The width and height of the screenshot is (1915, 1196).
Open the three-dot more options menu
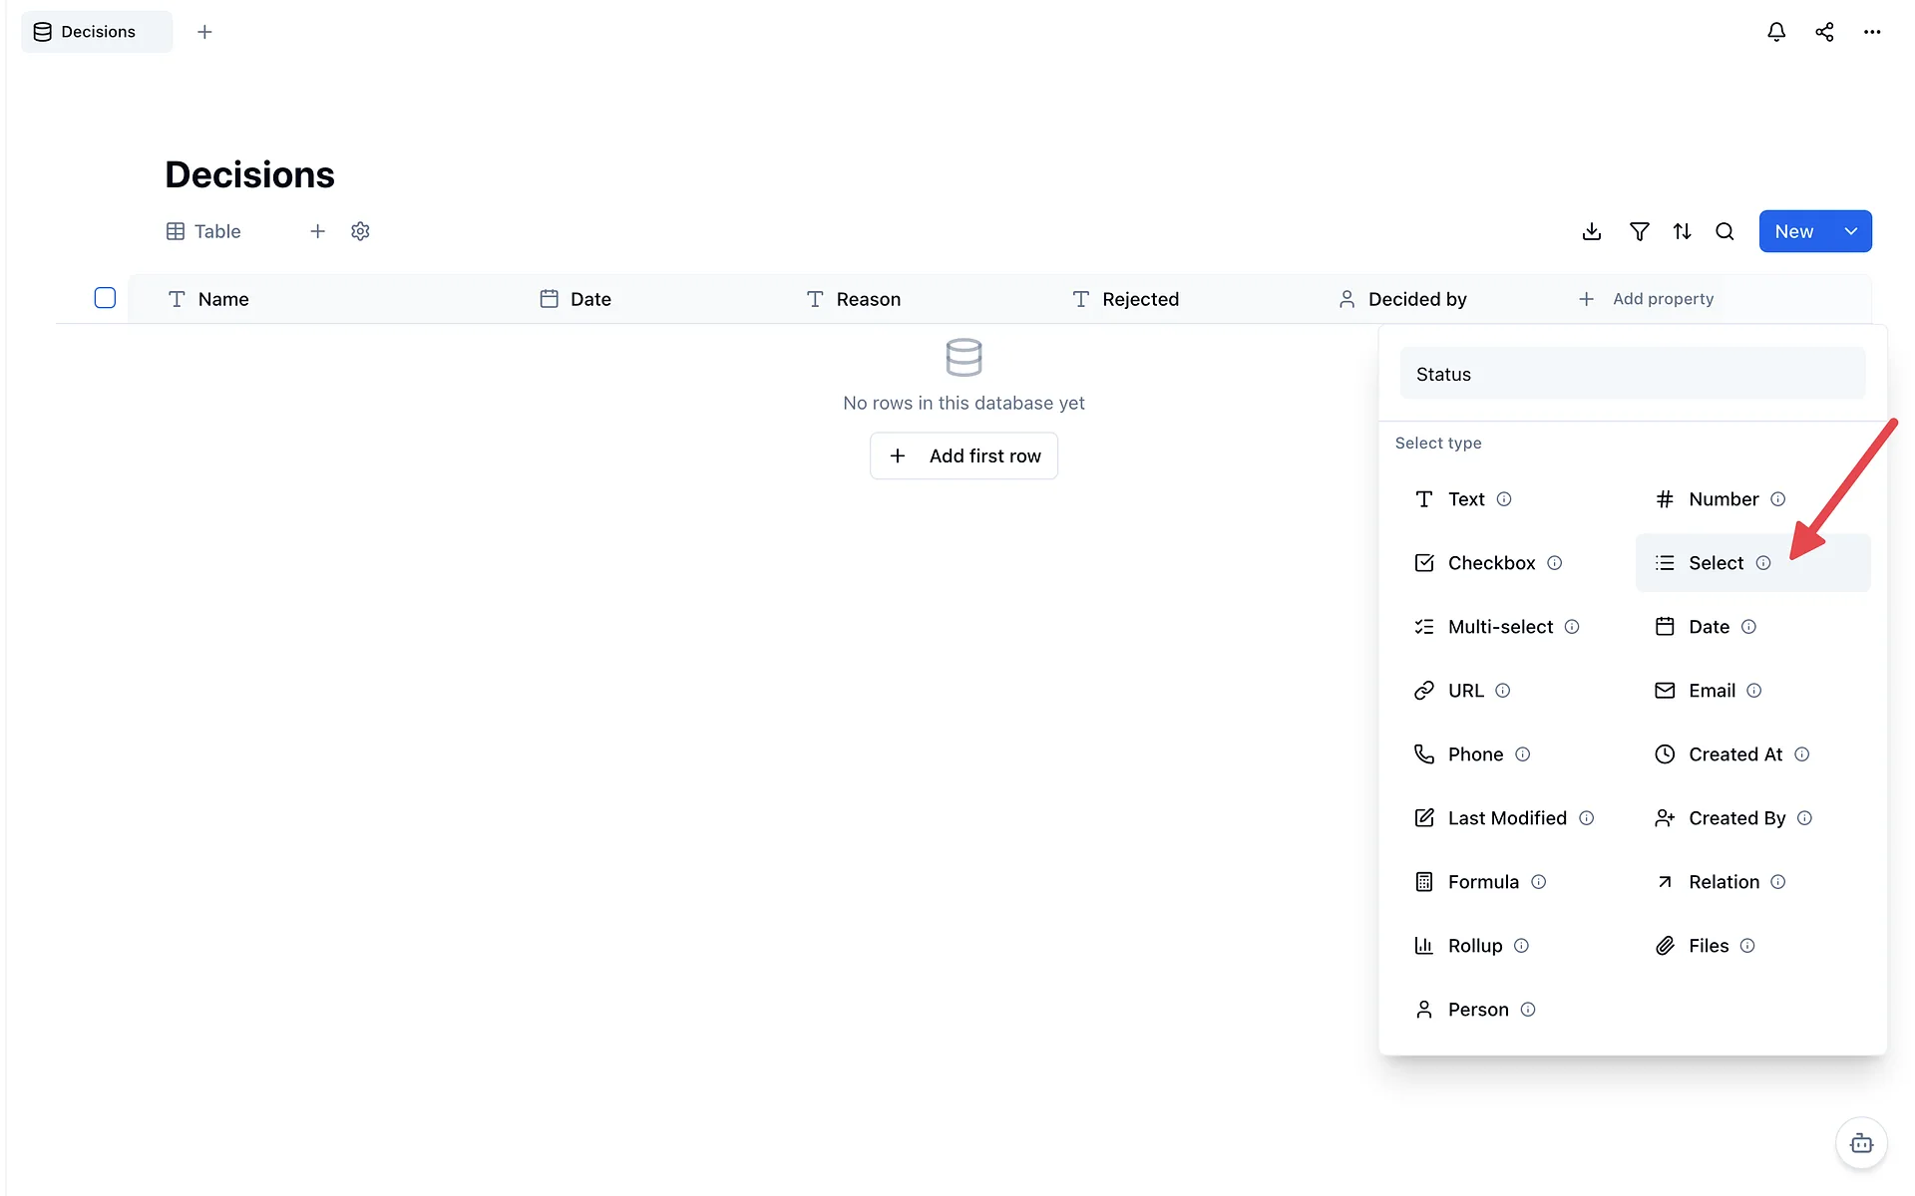pos(1872,32)
